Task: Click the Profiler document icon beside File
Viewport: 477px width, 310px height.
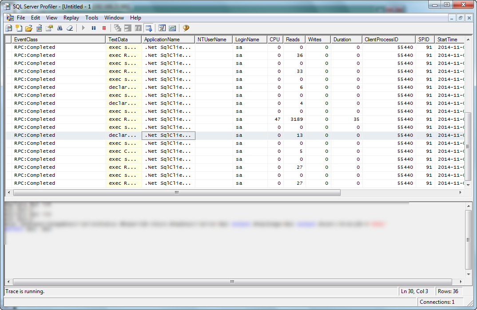Action: [10, 18]
